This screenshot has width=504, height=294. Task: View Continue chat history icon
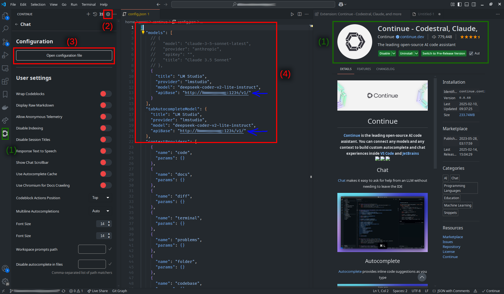[x=95, y=14]
